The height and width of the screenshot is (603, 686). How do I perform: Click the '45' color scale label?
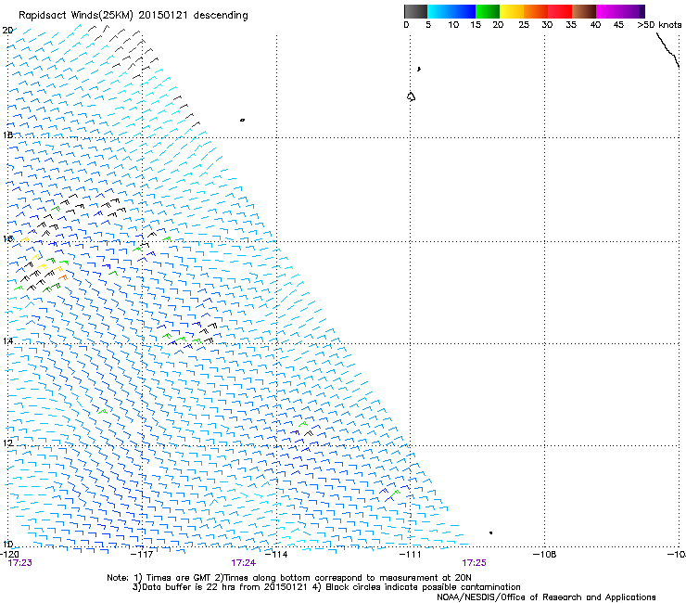point(618,25)
